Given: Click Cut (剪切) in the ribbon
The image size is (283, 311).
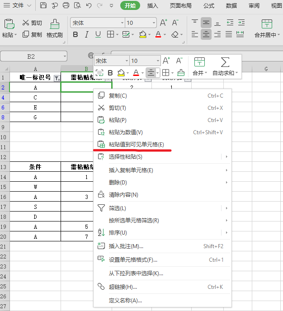Looking at the screenshot, I should [32, 23].
